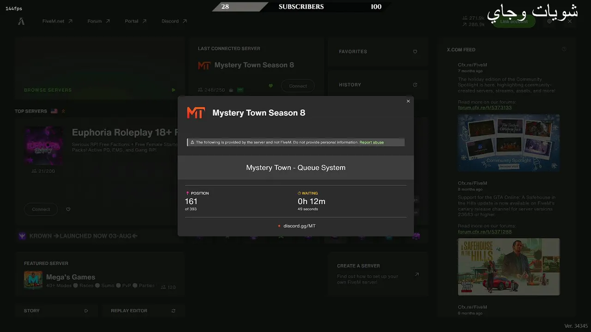
Task: Open the Forum link in the top bar
Action: tap(99, 21)
